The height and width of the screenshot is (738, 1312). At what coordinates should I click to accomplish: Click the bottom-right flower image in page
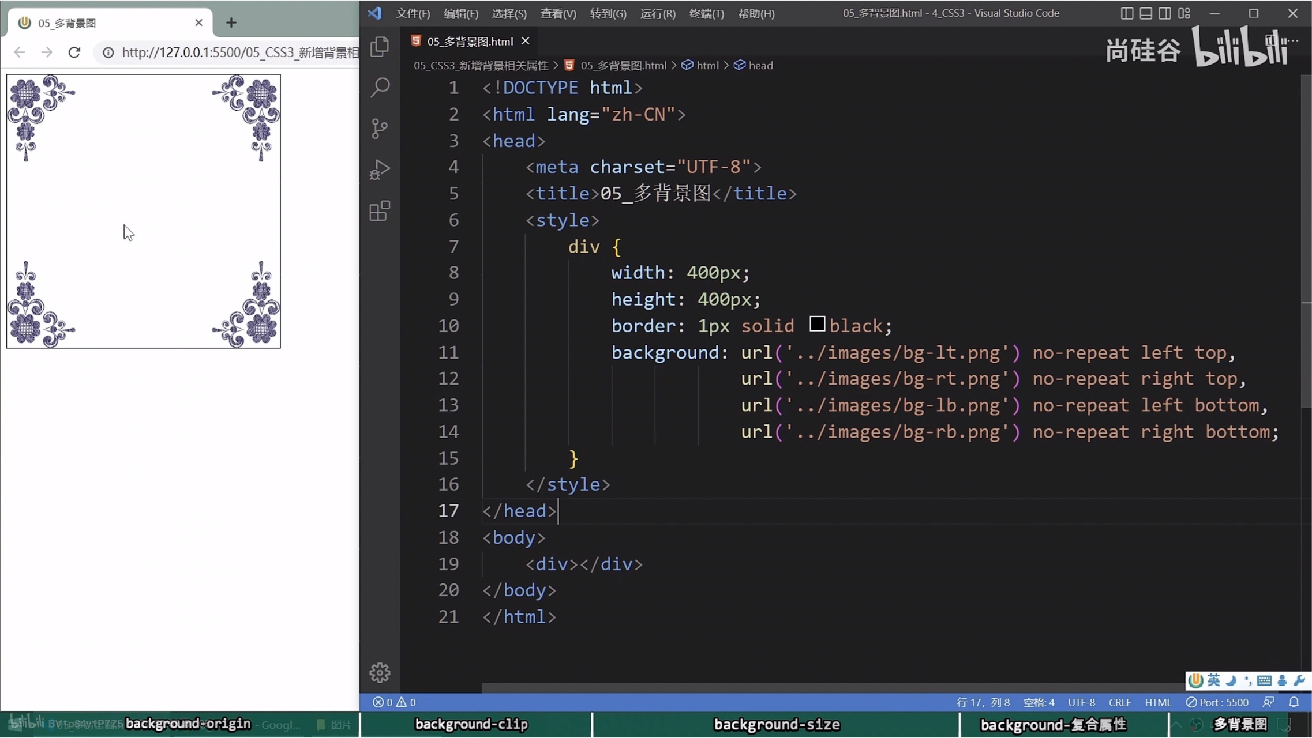click(246, 304)
